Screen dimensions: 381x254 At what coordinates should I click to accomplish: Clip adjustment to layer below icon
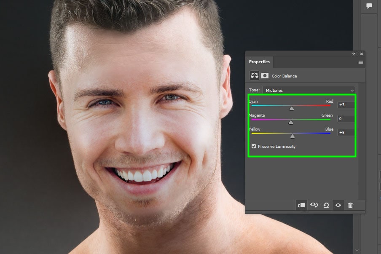pos(301,205)
